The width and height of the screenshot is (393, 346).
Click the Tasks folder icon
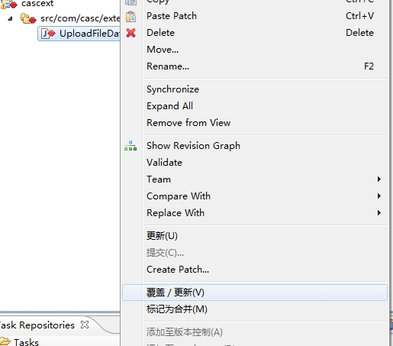[5, 341]
